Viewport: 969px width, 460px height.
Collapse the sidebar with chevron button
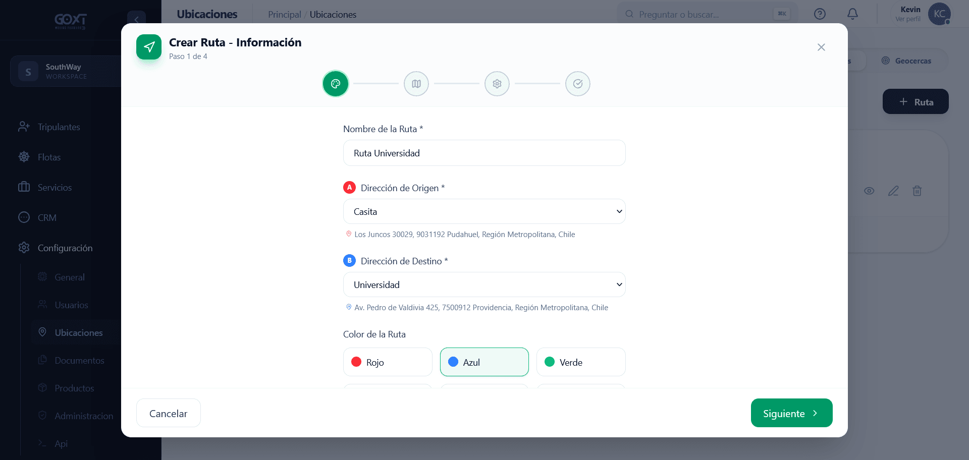point(136,19)
